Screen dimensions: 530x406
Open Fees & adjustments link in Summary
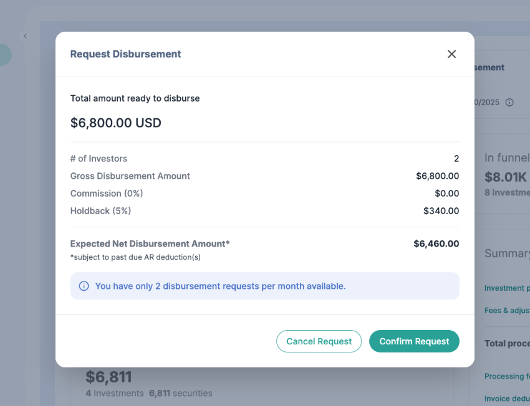(506, 310)
